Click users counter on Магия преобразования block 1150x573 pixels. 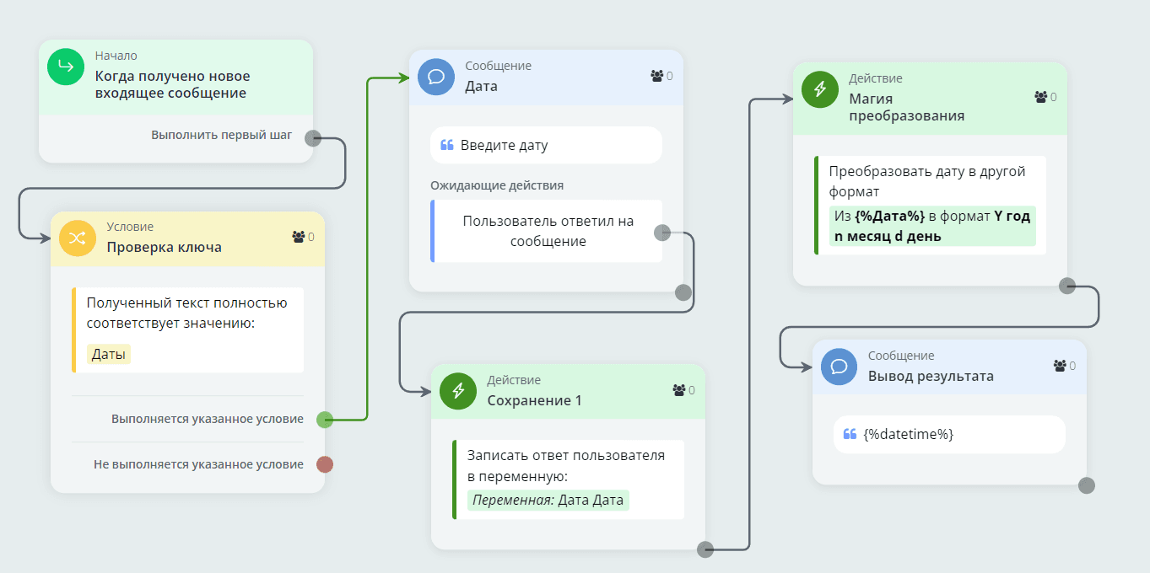click(1041, 97)
